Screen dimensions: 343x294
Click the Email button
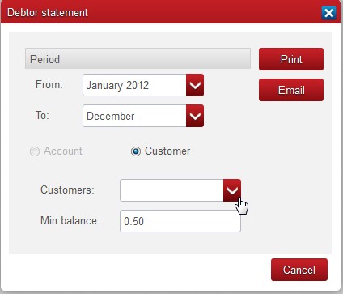tap(291, 90)
